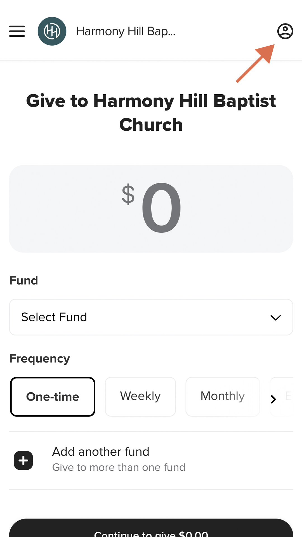Click the Give to more than one fund text

(x=119, y=467)
